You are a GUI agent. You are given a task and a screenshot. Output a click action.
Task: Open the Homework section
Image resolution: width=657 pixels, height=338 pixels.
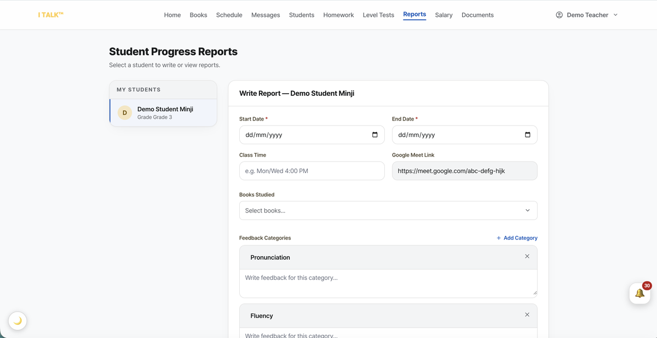tap(338, 15)
